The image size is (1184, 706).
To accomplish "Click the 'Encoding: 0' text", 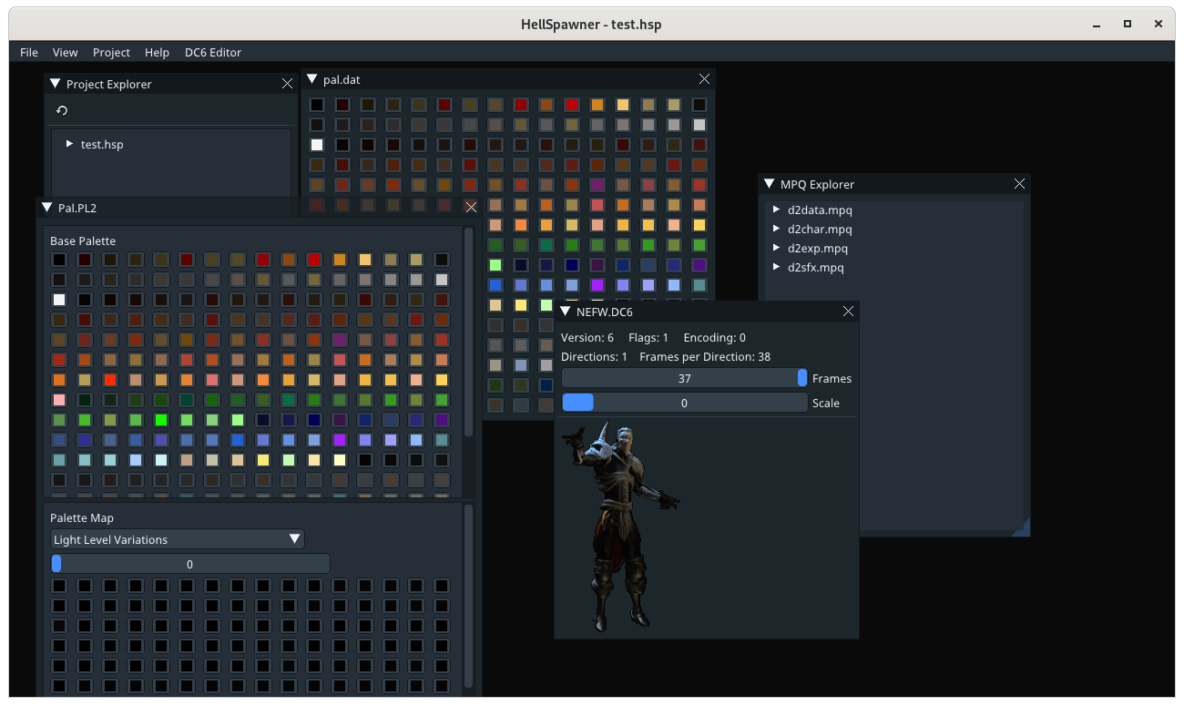I will [x=715, y=338].
